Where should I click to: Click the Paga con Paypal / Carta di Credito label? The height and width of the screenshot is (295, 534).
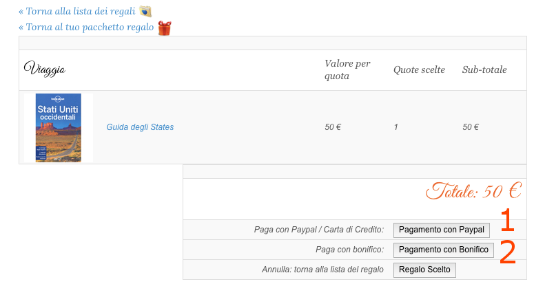[x=319, y=230]
